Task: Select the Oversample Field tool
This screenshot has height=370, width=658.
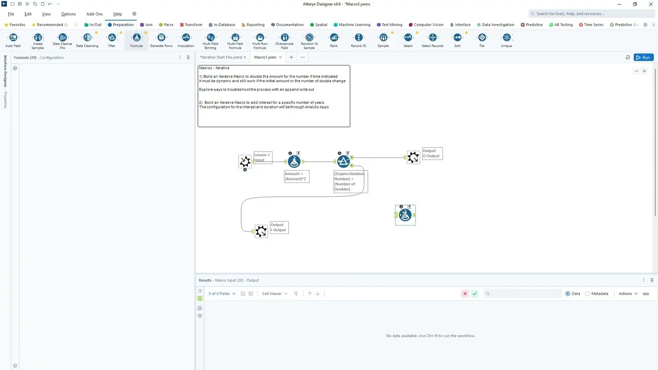Action: tap(284, 41)
